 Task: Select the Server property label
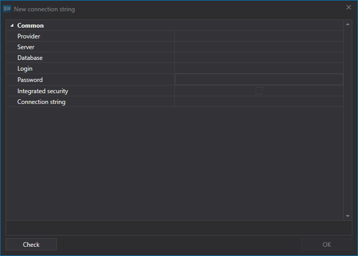click(x=26, y=47)
